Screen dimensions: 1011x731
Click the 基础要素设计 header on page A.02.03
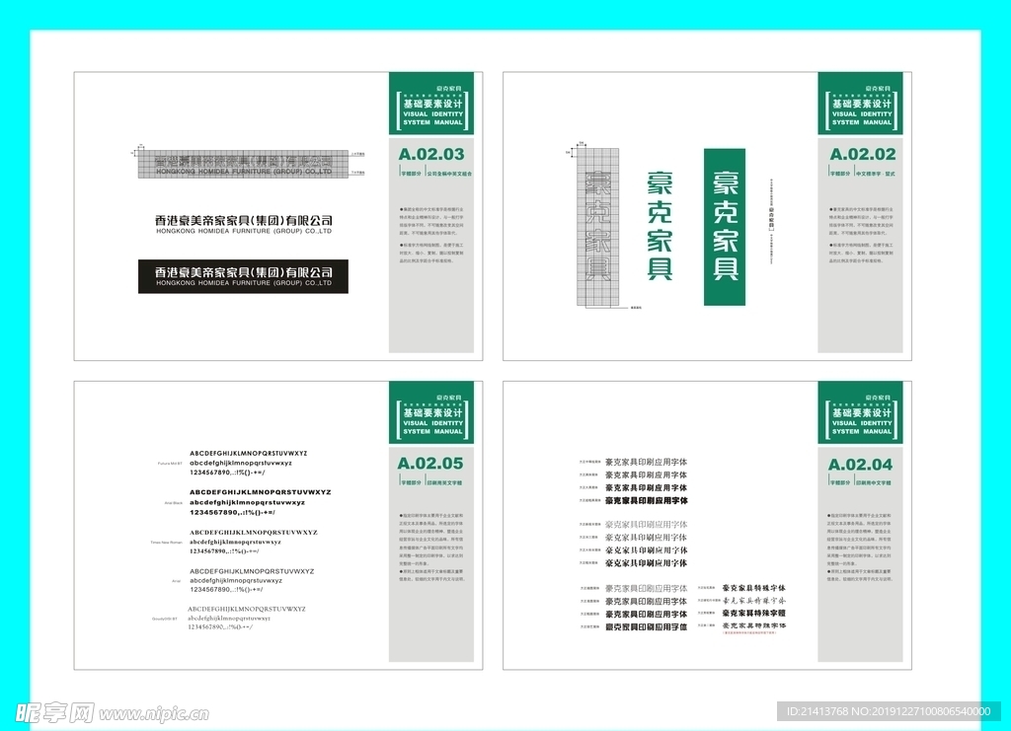[x=432, y=103]
